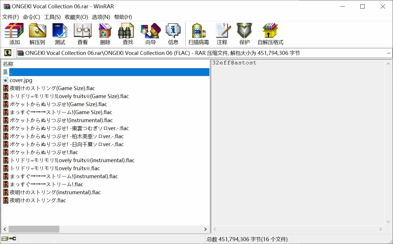Image resolution: width=393 pixels, height=244 pixels.
Task: Select the cover.jpg file
Action: pyautogui.click(x=21, y=80)
